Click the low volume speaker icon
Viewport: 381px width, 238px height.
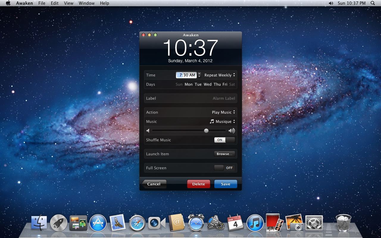148,131
